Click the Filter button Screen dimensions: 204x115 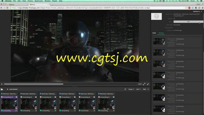tap(144, 89)
